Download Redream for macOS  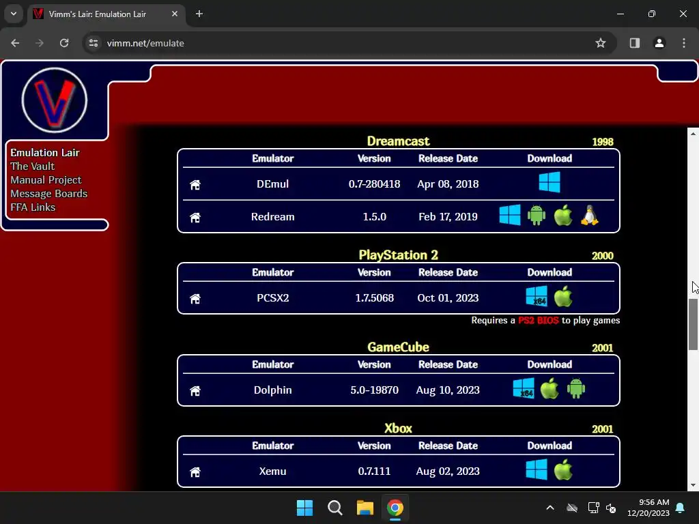pyautogui.click(x=563, y=215)
